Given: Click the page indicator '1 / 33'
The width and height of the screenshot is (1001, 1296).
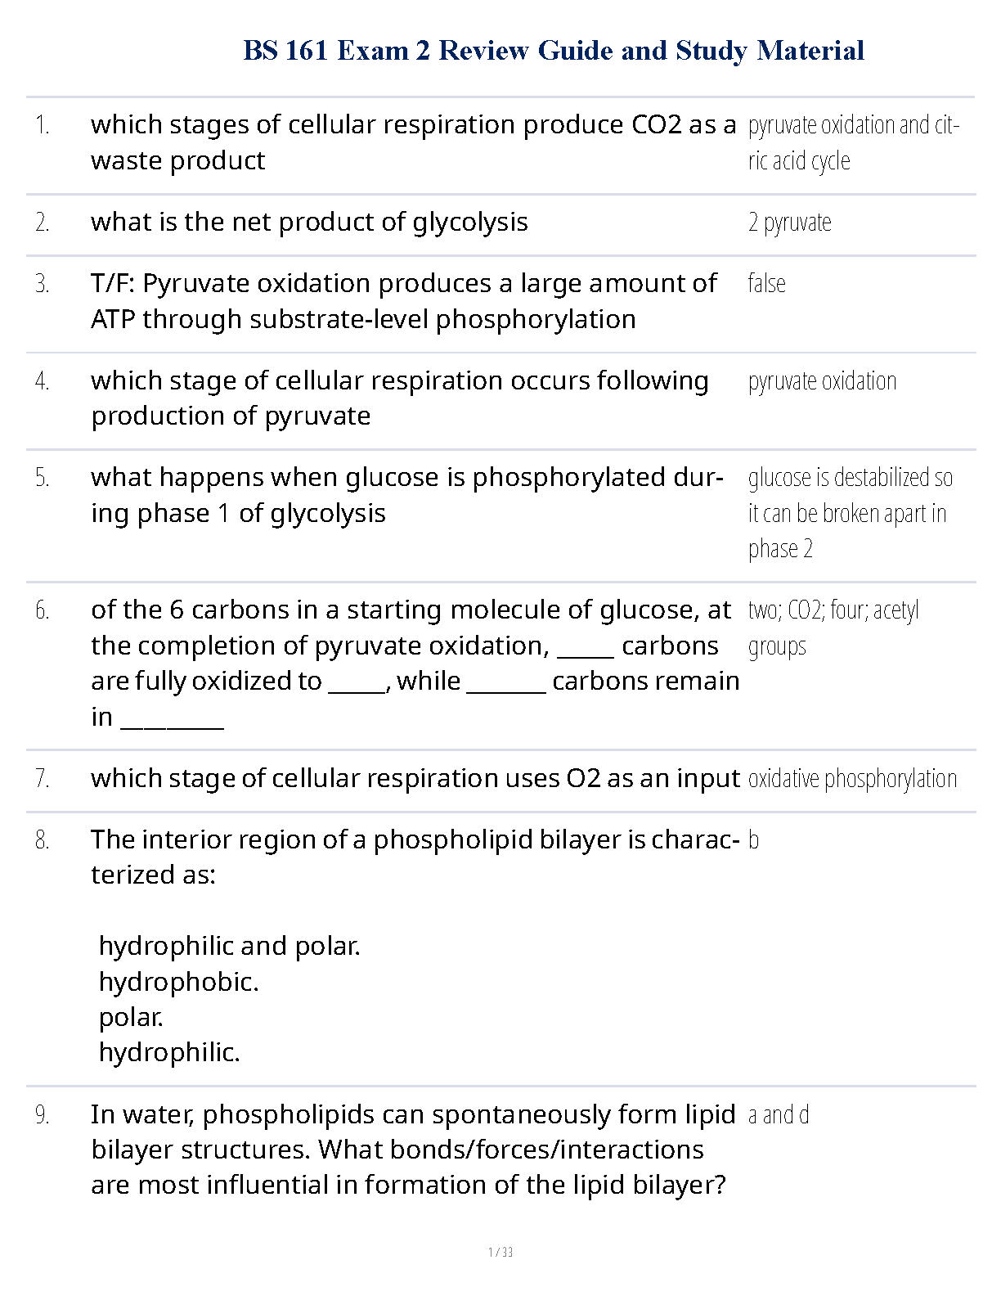Looking at the screenshot, I should point(500,1252).
